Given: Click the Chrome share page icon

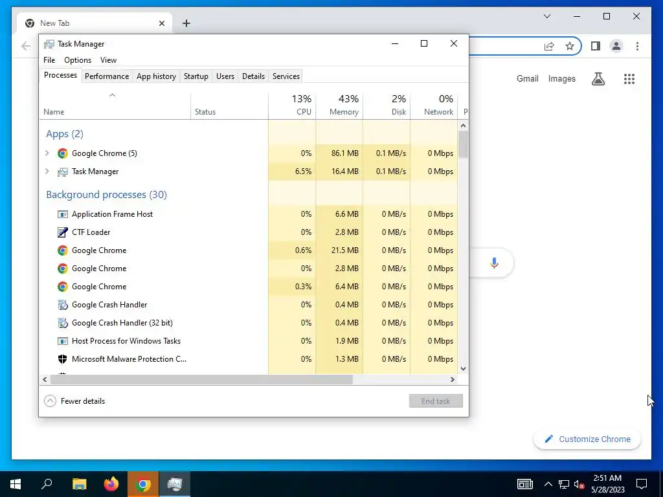Looking at the screenshot, I should [x=549, y=46].
